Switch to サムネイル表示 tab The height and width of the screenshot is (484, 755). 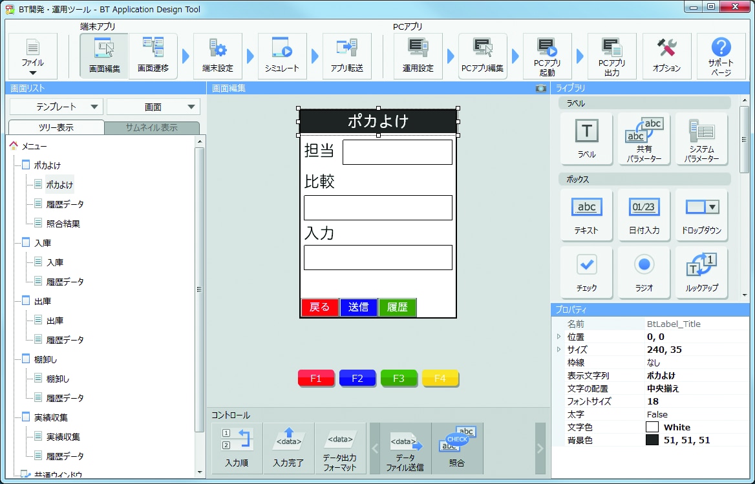pyautogui.click(x=152, y=127)
